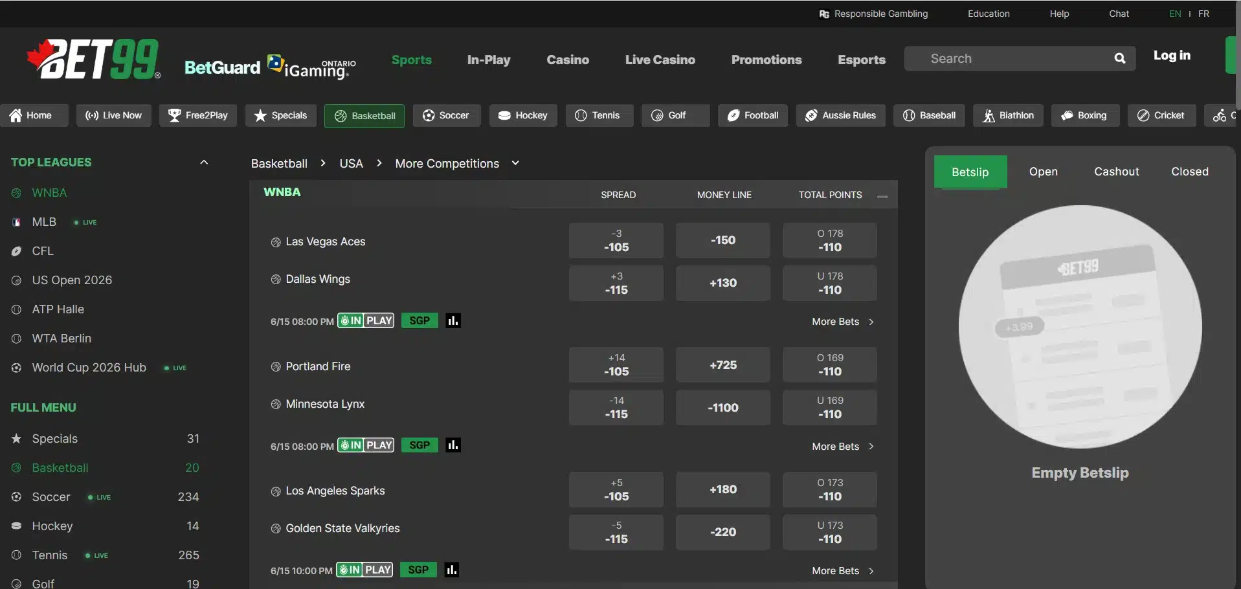The image size is (1241, 589).
Task: Open MLB in Top Leagues
Action: click(44, 222)
